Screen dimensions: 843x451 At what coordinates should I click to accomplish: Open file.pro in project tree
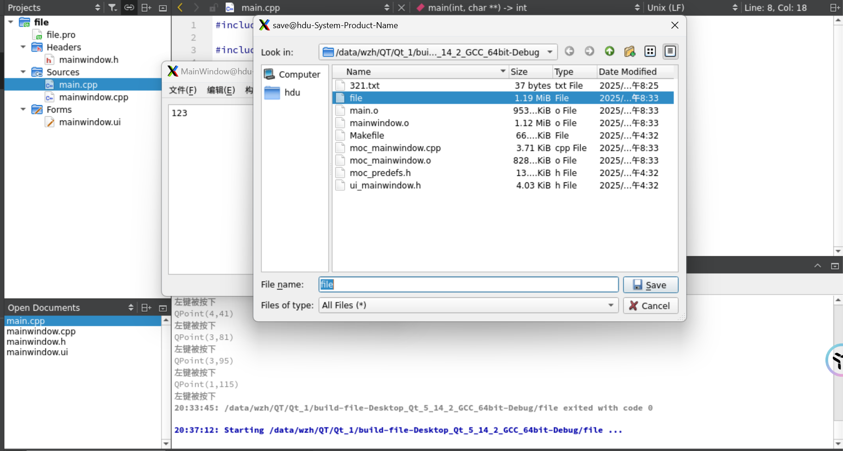[x=61, y=35]
